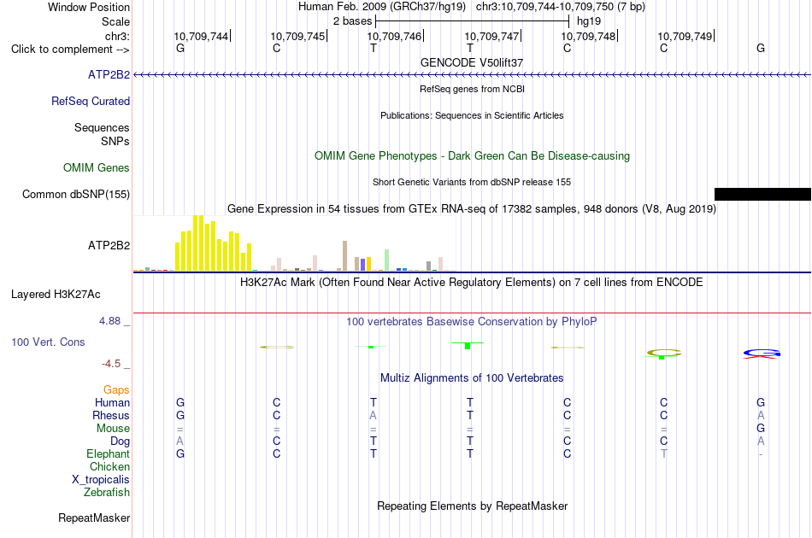Viewport: 812px width, 538px height.
Task: Click the Mouse G base in last column
Action: click(761, 429)
